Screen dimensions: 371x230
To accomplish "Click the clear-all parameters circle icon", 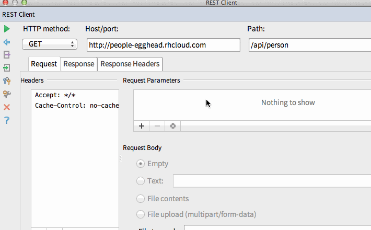I will (x=172, y=126).
